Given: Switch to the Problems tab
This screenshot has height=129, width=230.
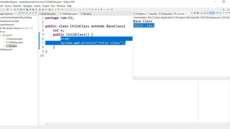Looking at the screenshot, I should 140,14.
